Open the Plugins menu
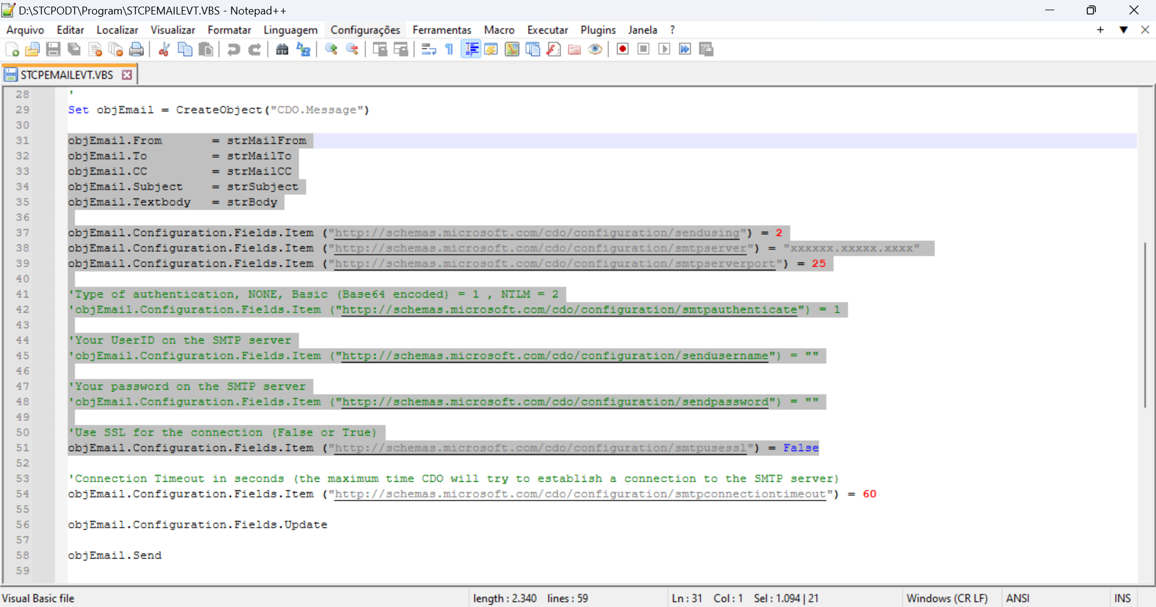Screen dimensions: 1156x607 (x=598, y=30)
